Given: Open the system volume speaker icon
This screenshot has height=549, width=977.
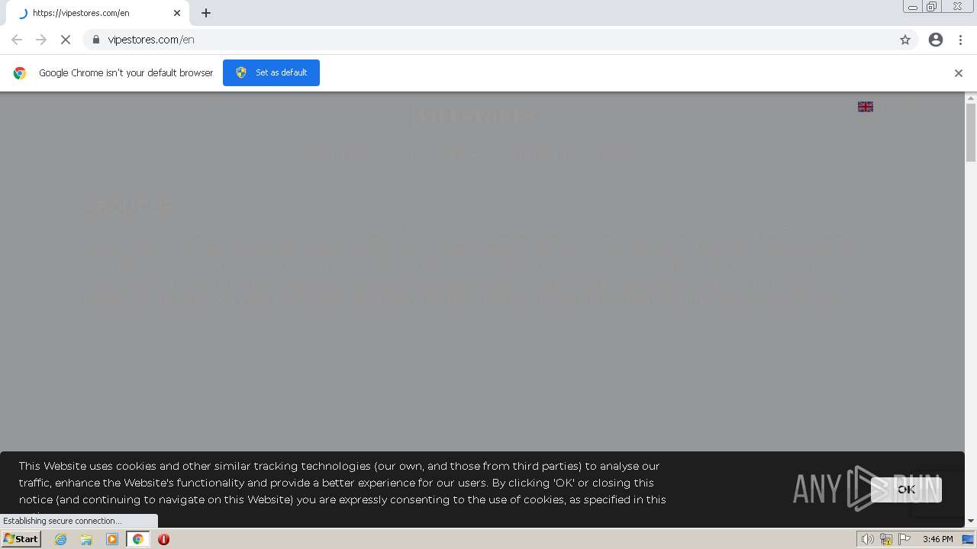Looking at the screenshot, I should click(867, 539).
